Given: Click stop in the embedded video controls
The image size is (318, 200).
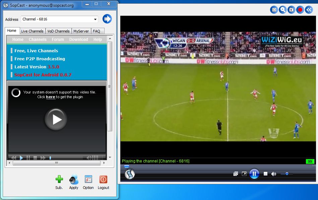Looking at the screenshot, I should tap(35, 157).
